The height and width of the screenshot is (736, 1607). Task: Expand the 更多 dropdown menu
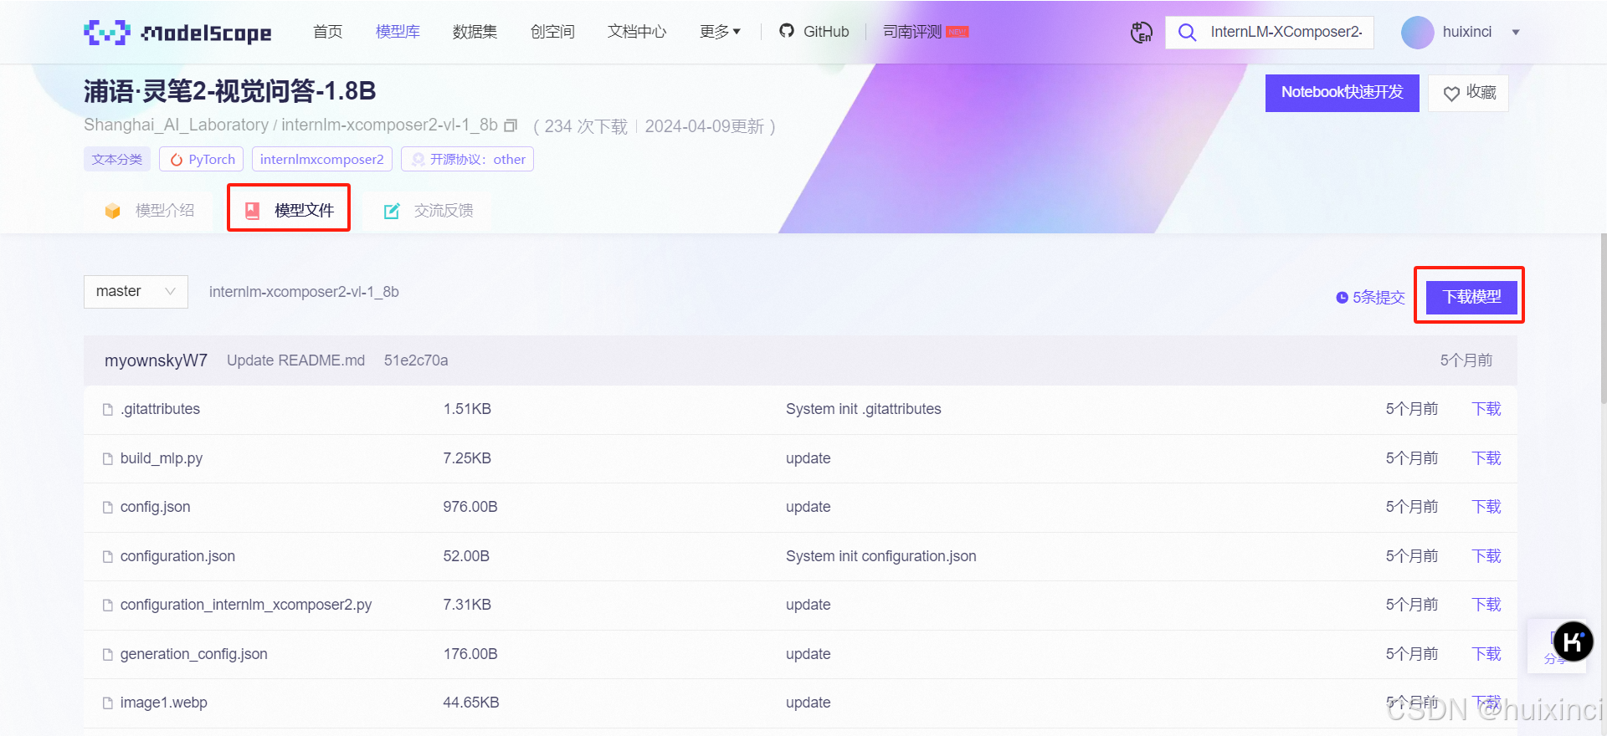[x=720, y=32]
